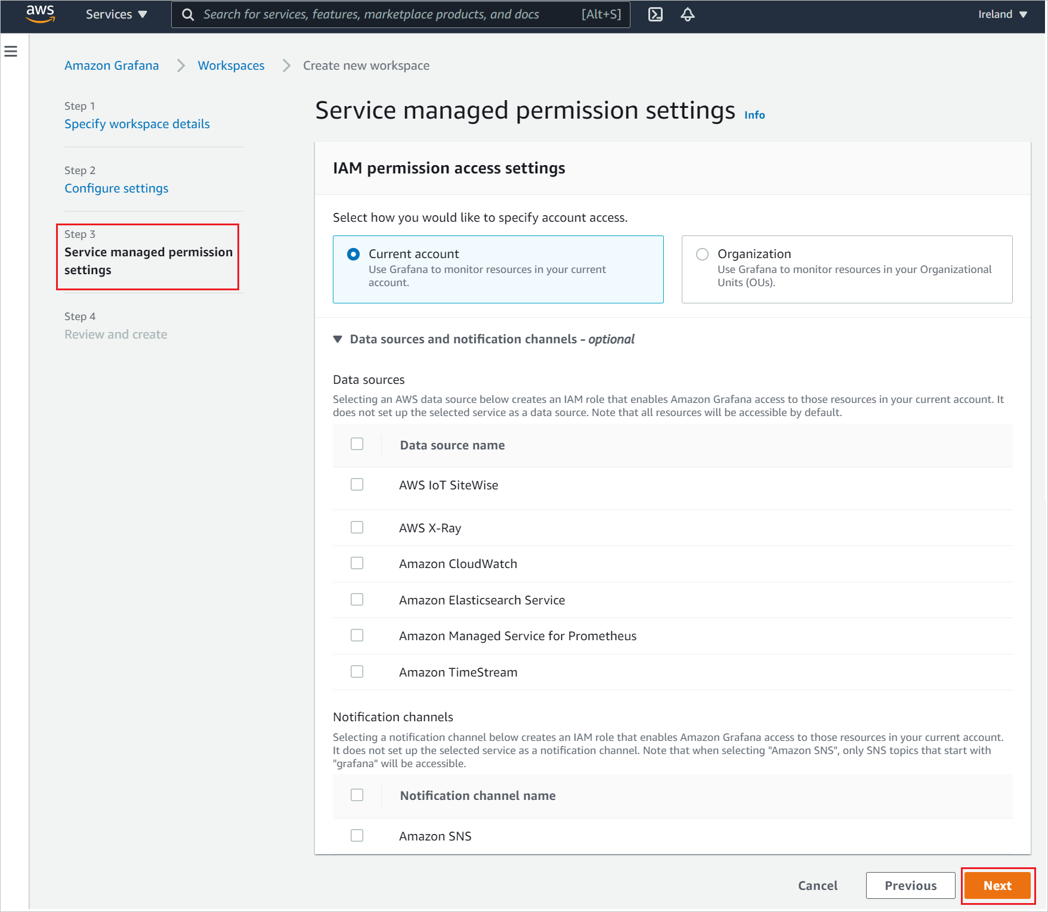This screenshot has height=912, width=1048.
Task: Click the Amazon TimeStream row label
Action: [x=458, y=672]
